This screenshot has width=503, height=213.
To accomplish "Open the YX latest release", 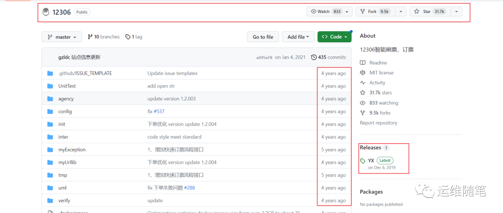I will click(x=371, y=160).
